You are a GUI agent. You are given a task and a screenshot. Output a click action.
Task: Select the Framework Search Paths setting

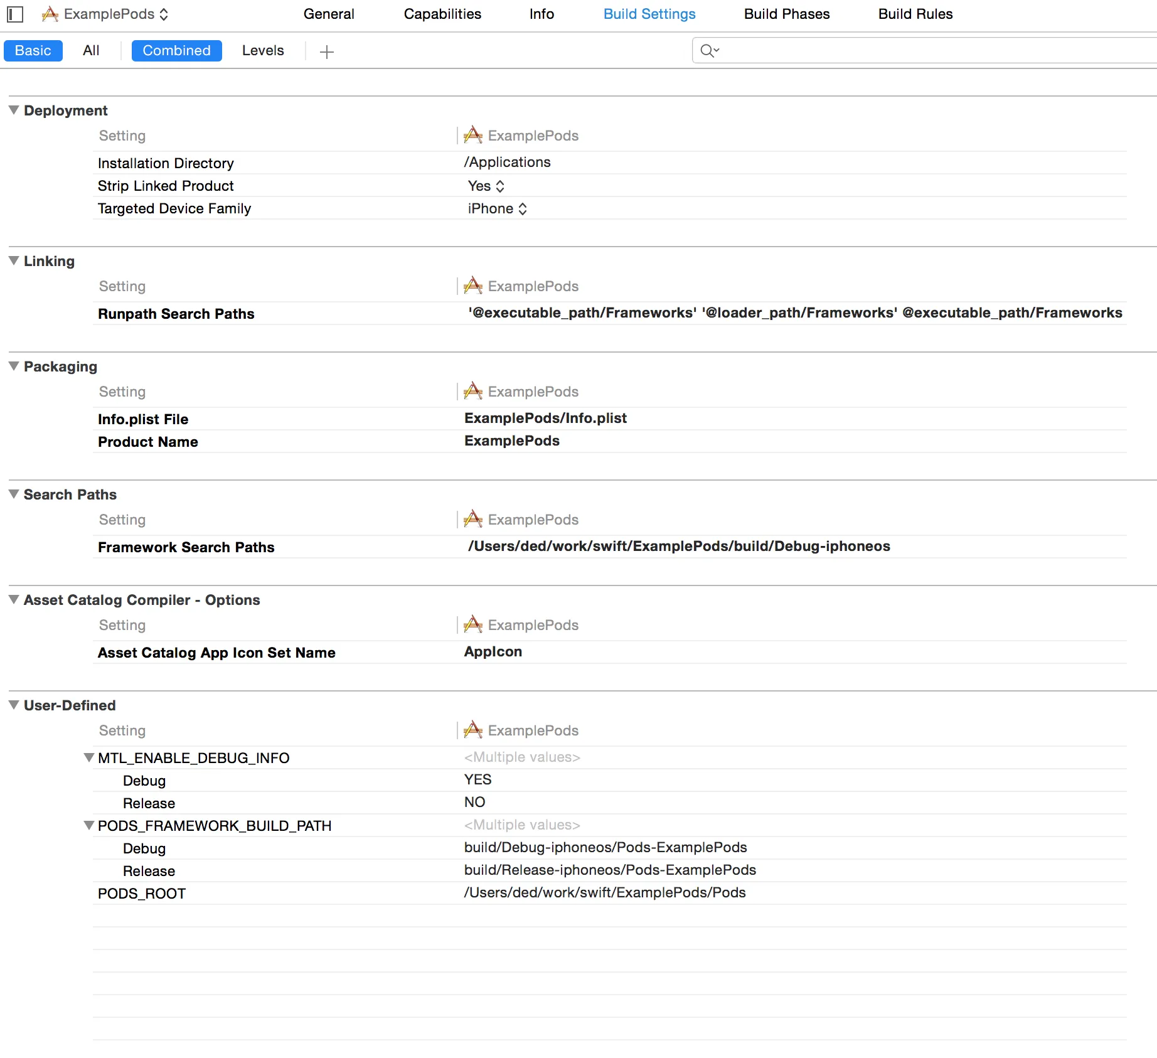pyautogui.click(x=186, y=548)
